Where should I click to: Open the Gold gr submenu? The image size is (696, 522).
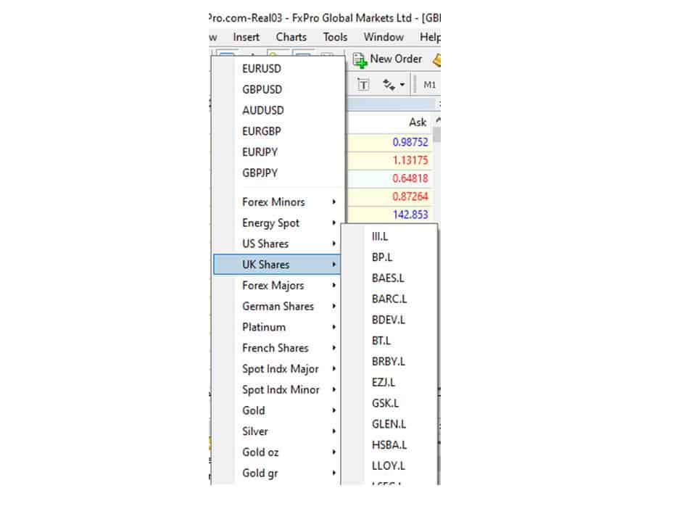pos(278,473)
